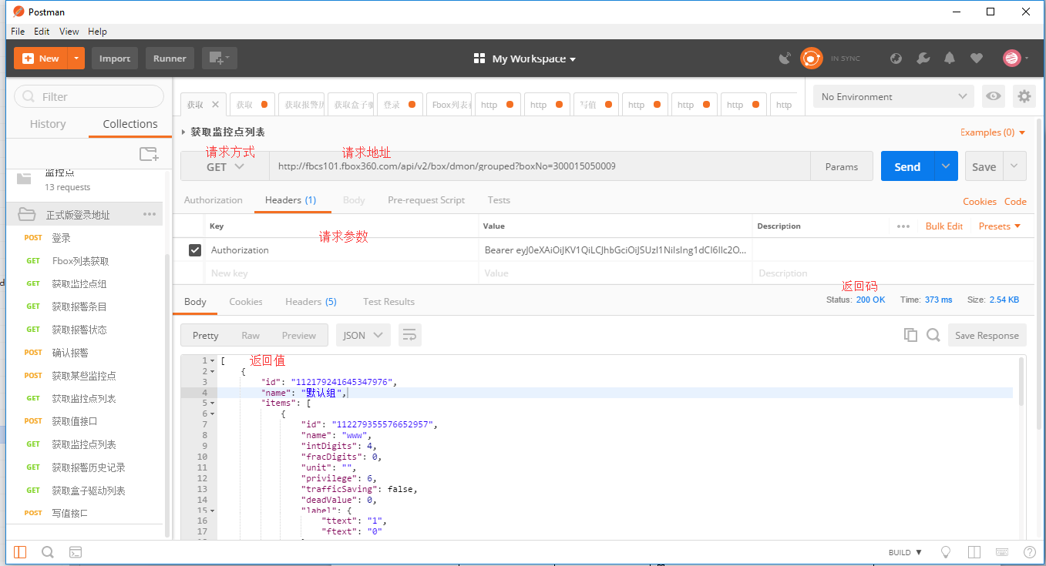The width and height of the screenshot is (1046, 566).
Task: Open the My Workspace dropdown
Action: 524,59
